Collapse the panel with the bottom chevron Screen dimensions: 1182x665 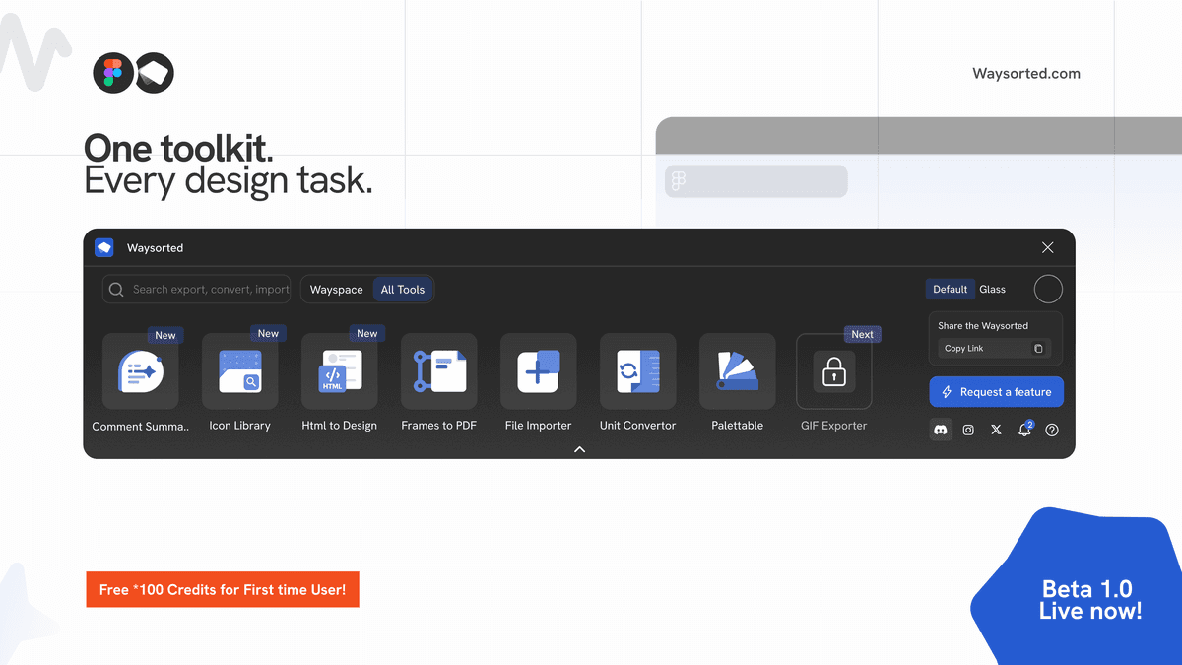coord(579,449)
